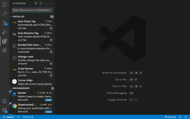Synchronize changes in status bar
This screenshot has height=119, width=190.
click(19, 117)
